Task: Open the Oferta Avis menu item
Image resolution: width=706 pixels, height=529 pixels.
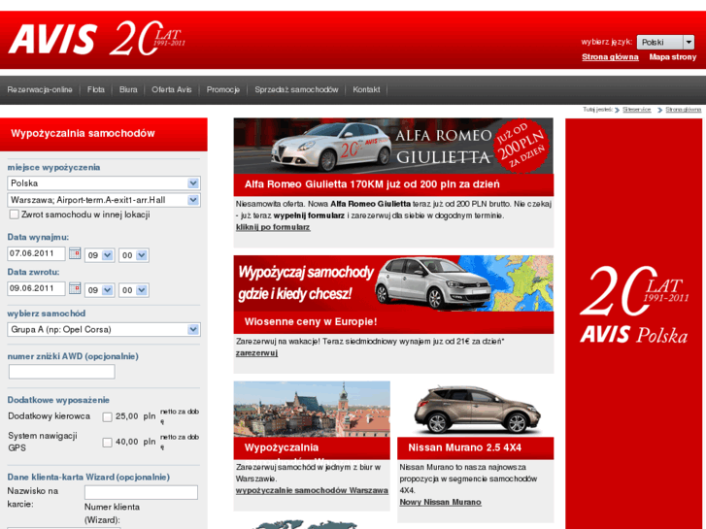Action: coord(172,89)
